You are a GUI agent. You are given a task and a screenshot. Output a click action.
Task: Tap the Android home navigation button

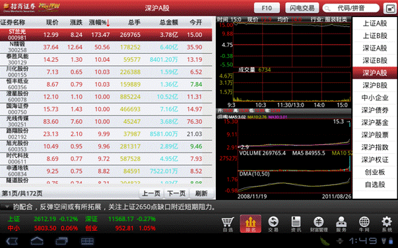pos(37,241)
